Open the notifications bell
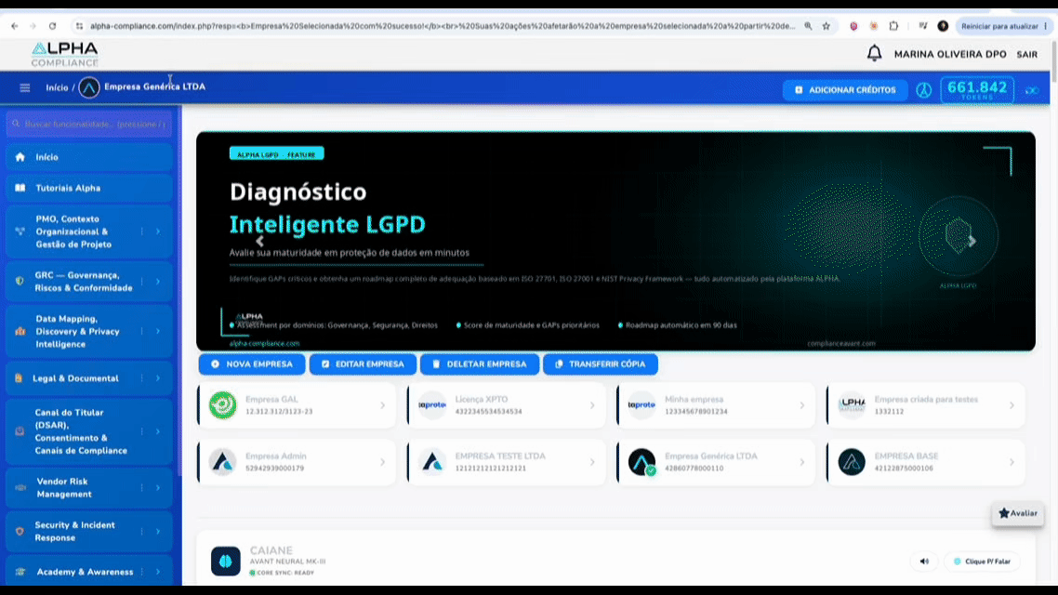The image size is (1058, 595). [x=874, y=53]
